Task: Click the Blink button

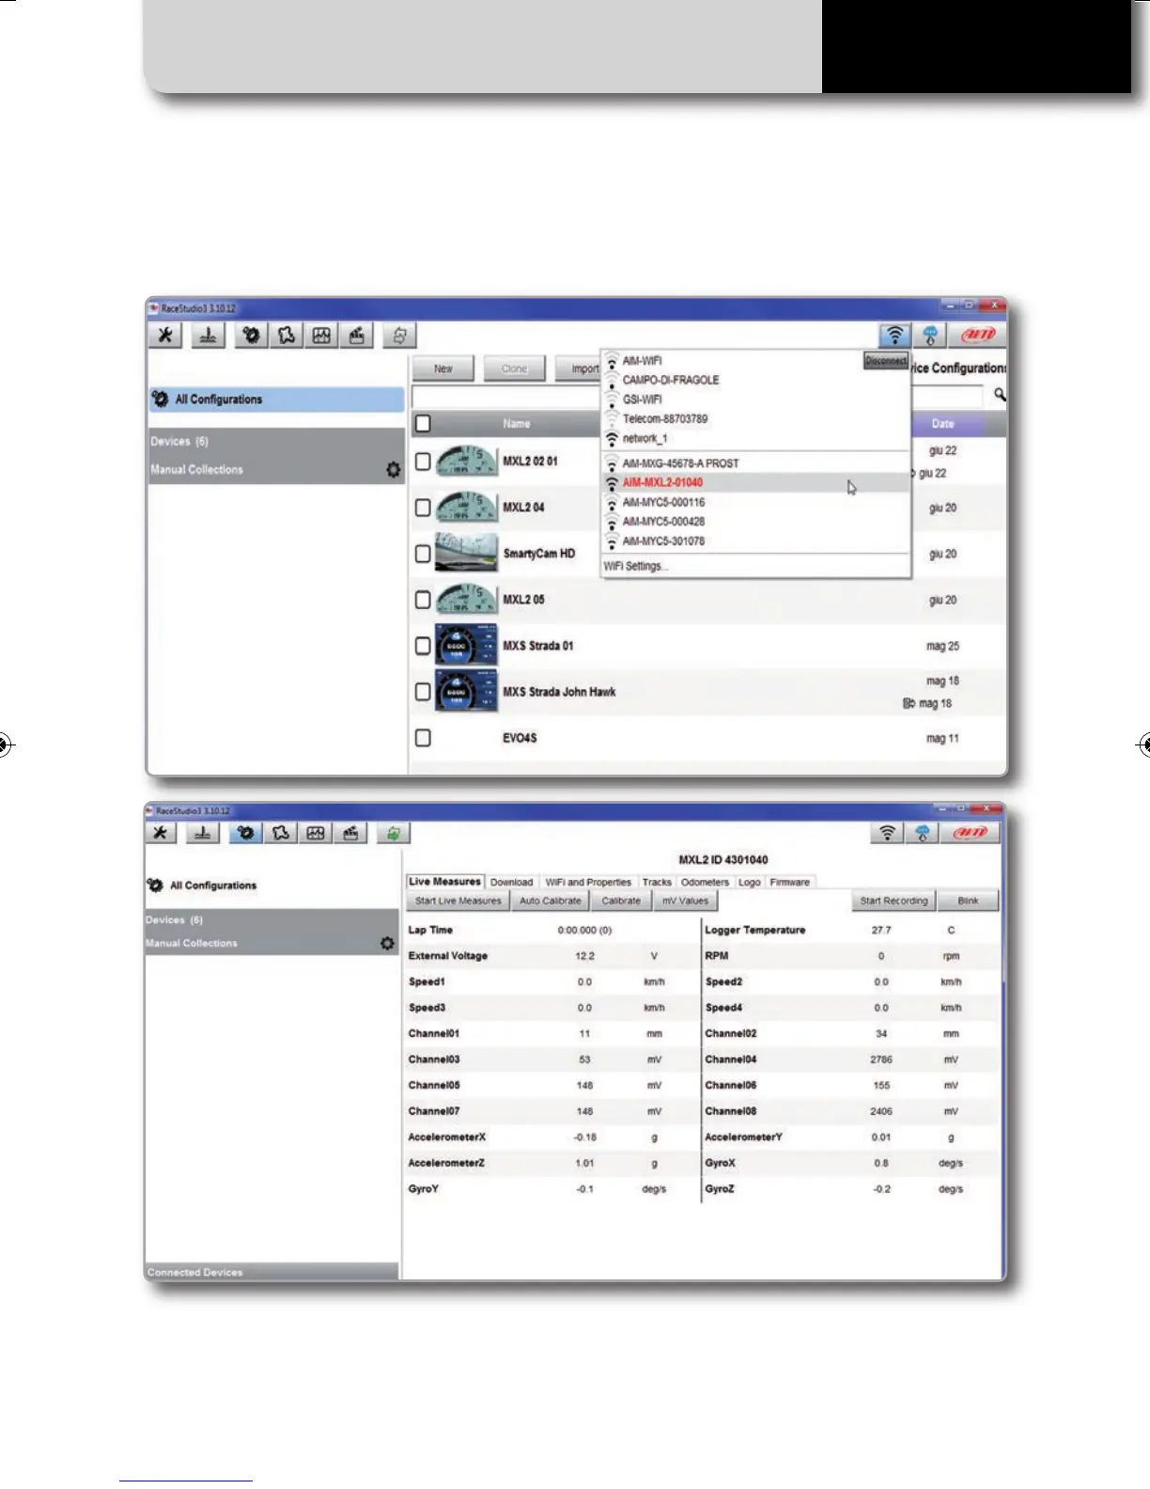Action: click(969, 901)
